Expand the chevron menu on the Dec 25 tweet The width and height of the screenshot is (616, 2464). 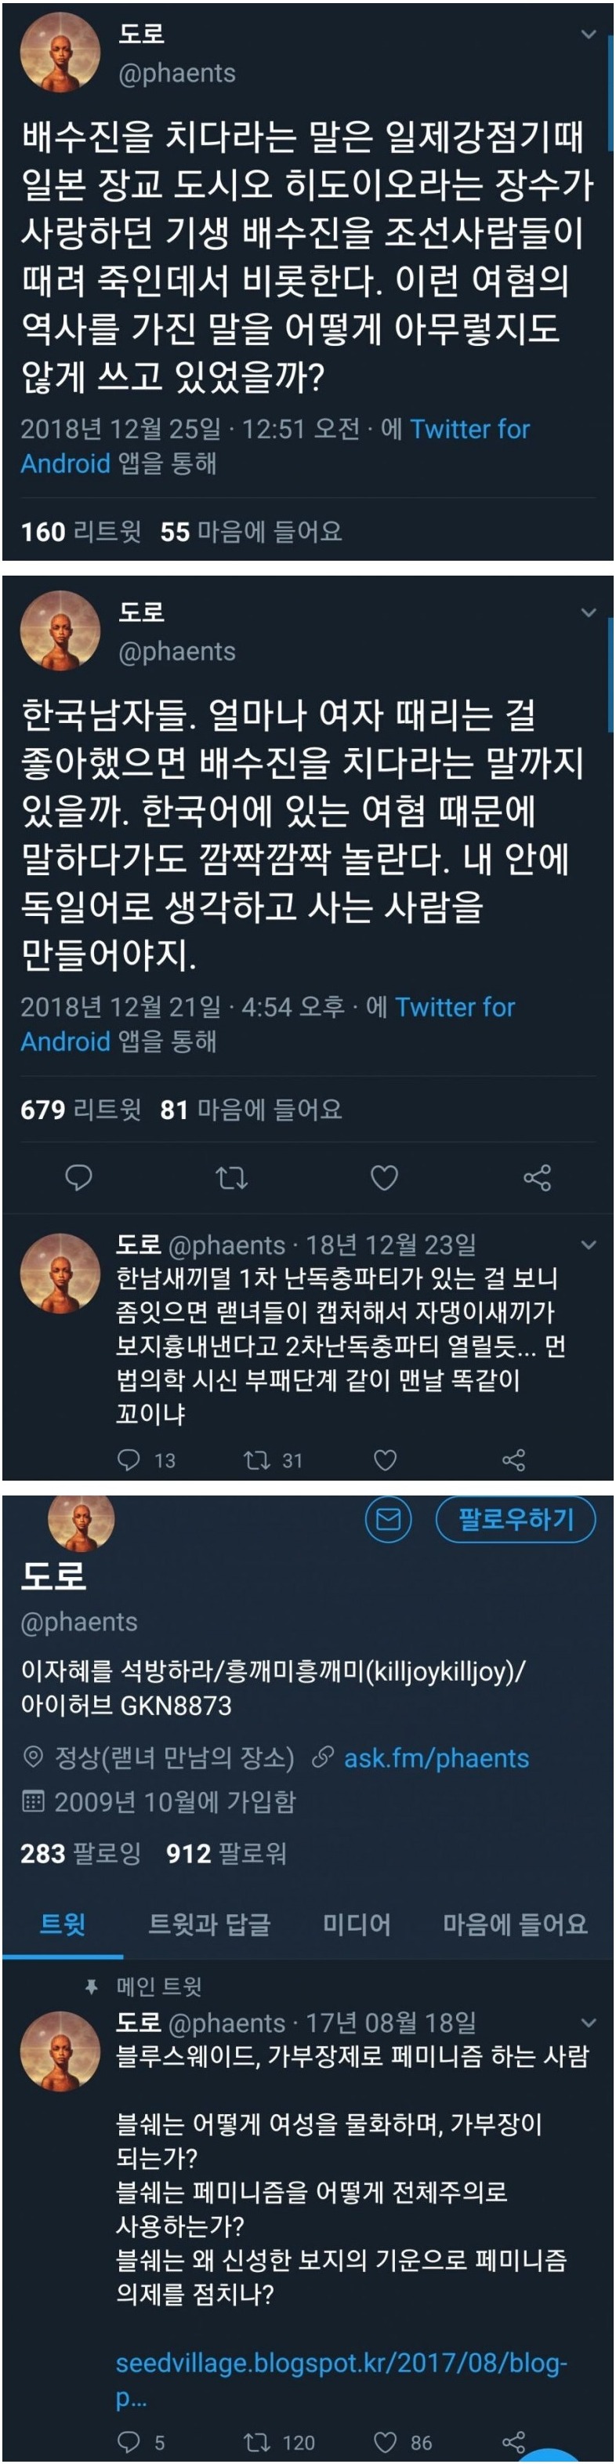(x=589, y=35)
